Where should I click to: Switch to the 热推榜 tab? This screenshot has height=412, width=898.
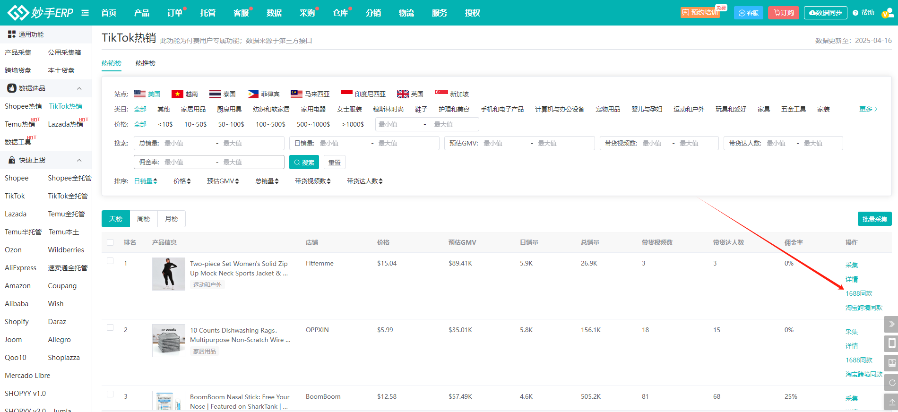click(x=146, y=63)
